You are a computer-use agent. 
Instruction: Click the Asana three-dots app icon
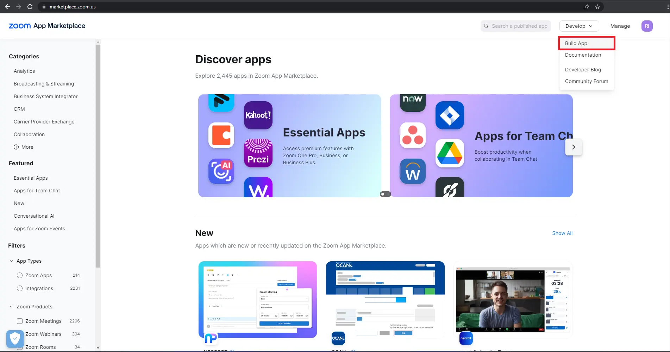click(413, 135)
